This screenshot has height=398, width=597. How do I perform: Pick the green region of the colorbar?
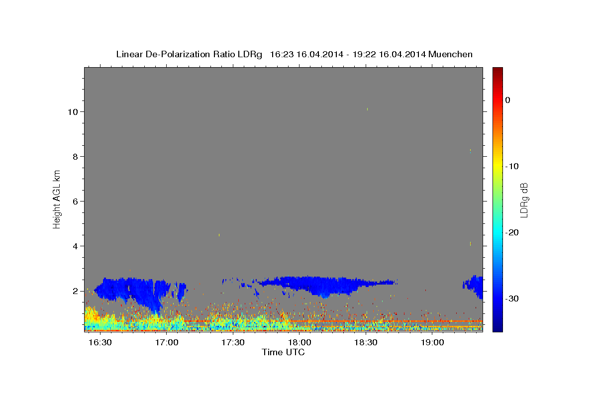[x=497, y=199]
